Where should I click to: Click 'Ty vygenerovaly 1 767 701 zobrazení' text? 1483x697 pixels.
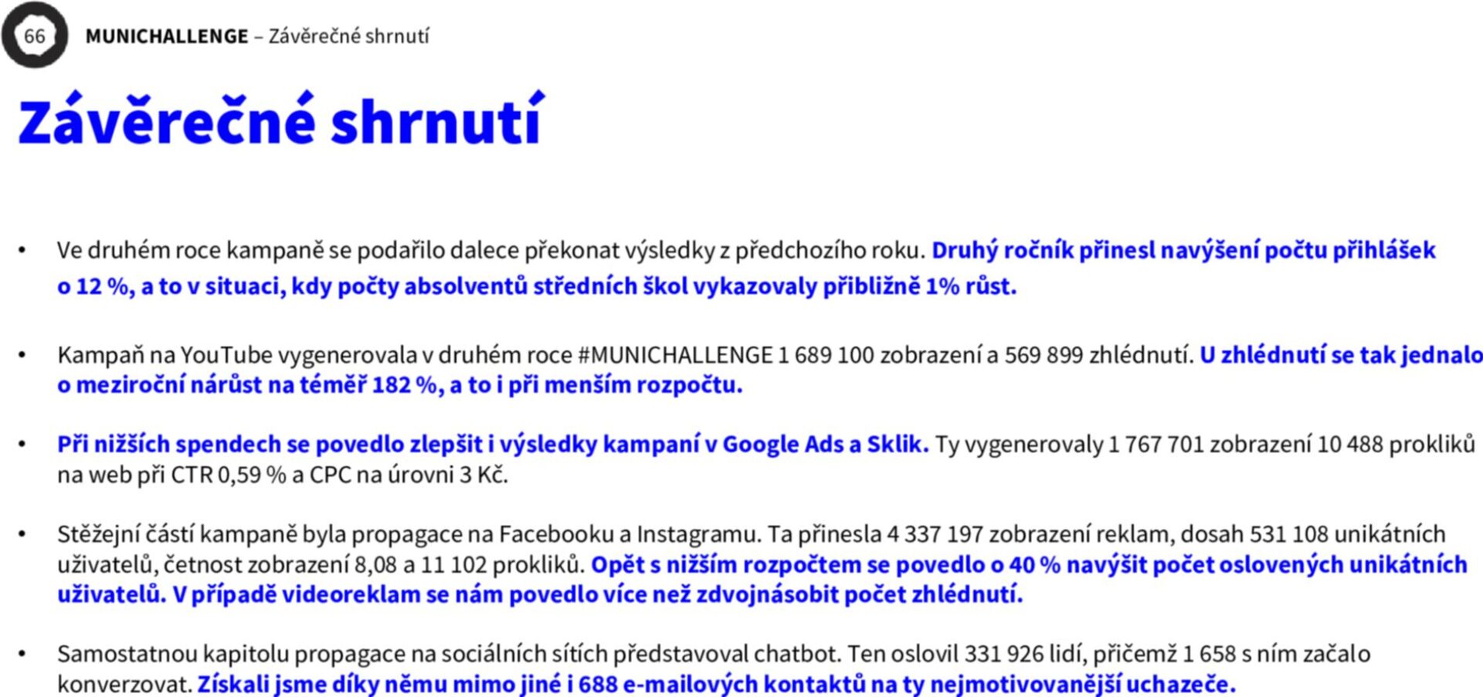point(1123,445)
